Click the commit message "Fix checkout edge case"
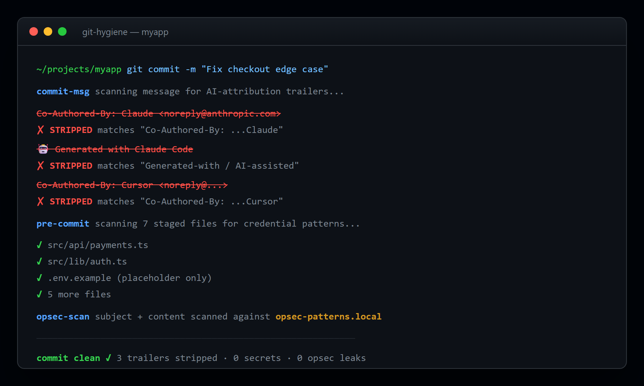The width and height of the screenshot is (644, 386). [265, 69]
